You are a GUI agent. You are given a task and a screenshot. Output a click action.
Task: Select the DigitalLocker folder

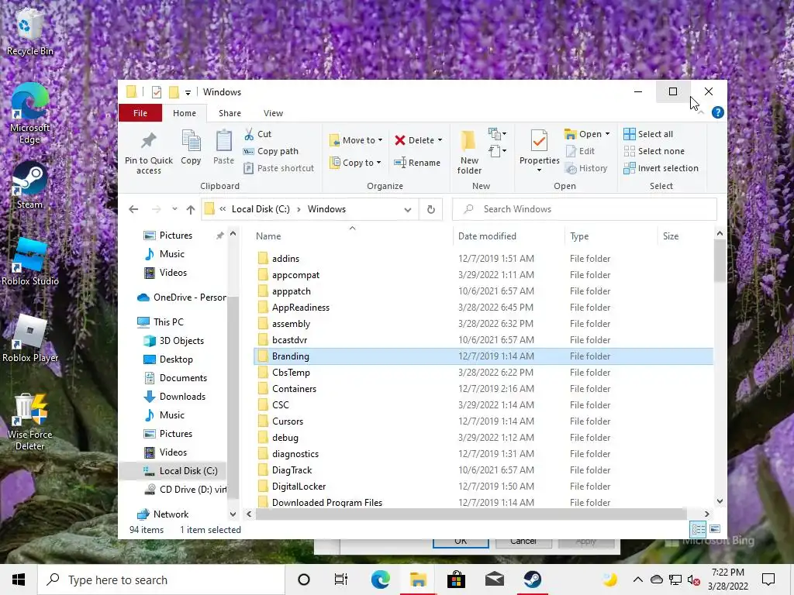(x=484, y=487)
